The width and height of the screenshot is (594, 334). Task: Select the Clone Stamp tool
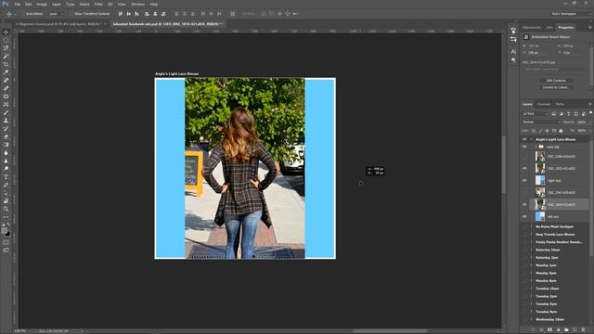pos(6,121)
